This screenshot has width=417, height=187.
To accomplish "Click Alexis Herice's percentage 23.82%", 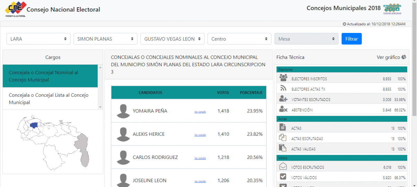I will tap(255, 134).
